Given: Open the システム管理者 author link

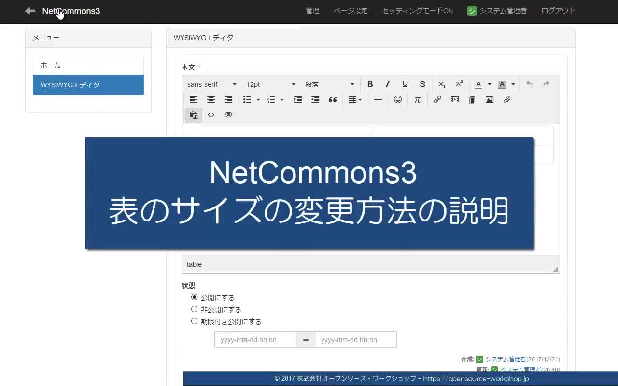Looking at the screenshot, I should tap(506, 359).
